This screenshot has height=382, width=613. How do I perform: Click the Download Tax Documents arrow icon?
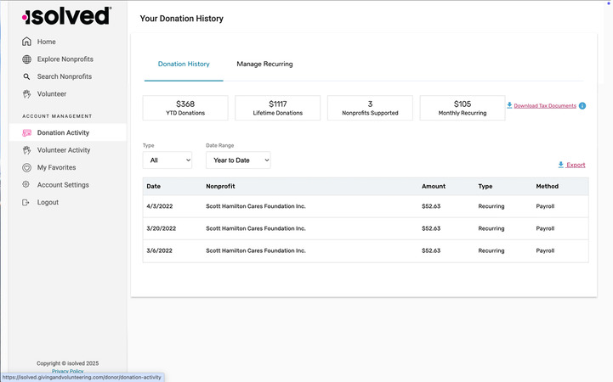point(509,105)
